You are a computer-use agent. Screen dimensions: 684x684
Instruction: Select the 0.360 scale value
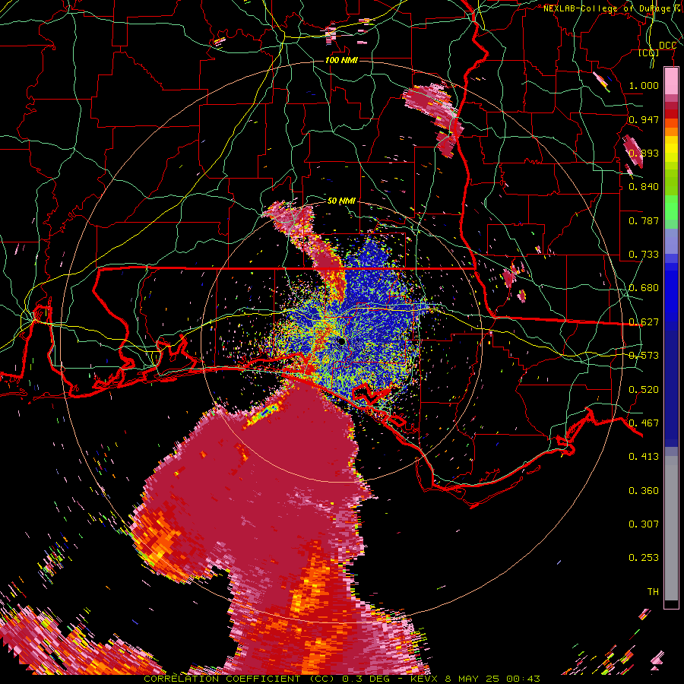(644, 491)
